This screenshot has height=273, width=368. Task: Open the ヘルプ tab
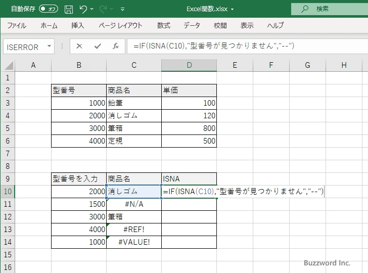pyautogui.click(x=275, y=25)
